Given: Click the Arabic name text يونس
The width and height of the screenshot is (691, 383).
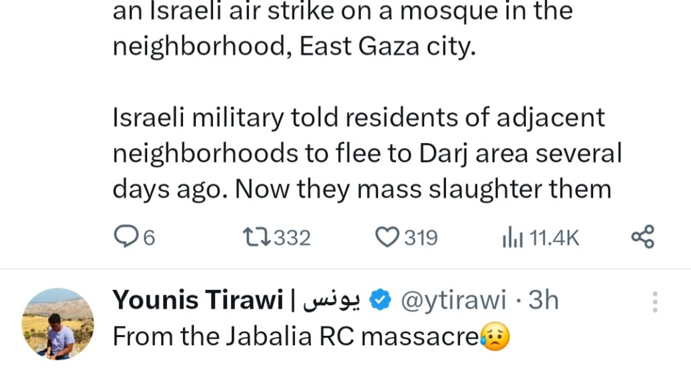Looking at the screenshot, I should (332, 301).
